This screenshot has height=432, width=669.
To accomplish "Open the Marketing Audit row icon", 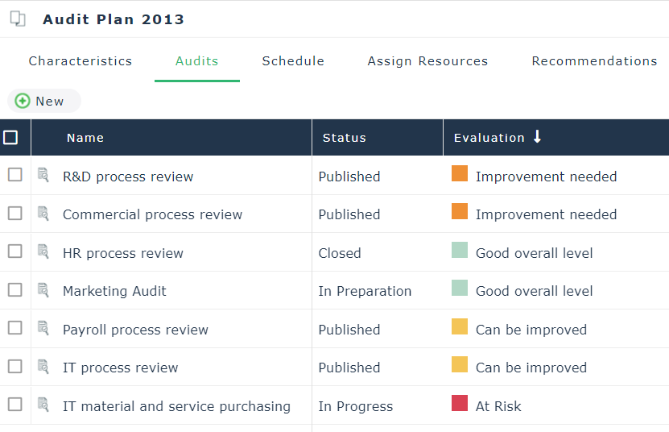I will (x=43, y=290).
